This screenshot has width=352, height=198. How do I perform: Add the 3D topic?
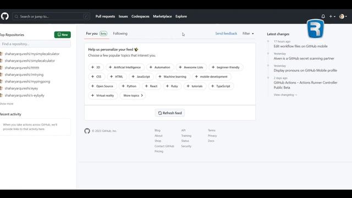tap(96, 67)
